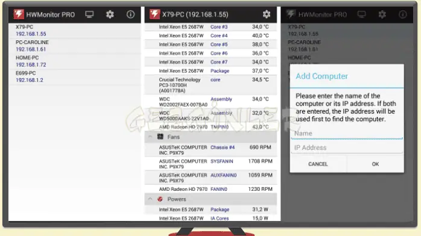421x236 pixels.
Task: Click the AUXFANIN0 1059 RPM row
Action: tap(210, 178)
